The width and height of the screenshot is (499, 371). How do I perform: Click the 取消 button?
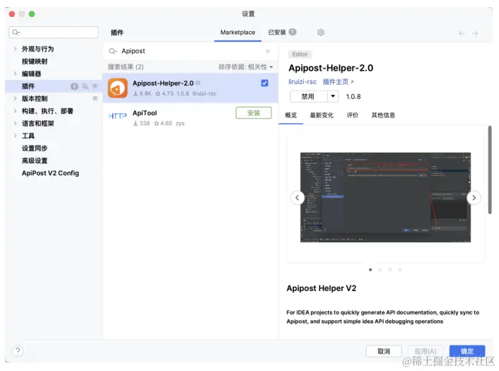point(384,351)
